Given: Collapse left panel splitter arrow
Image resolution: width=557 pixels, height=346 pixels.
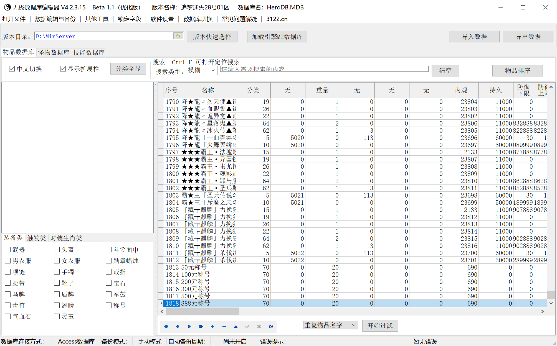Looking at the screenshot, I should tap(156, 84).
